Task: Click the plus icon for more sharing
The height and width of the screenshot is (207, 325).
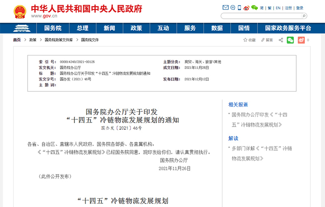Action: click(x=308, y=40)
